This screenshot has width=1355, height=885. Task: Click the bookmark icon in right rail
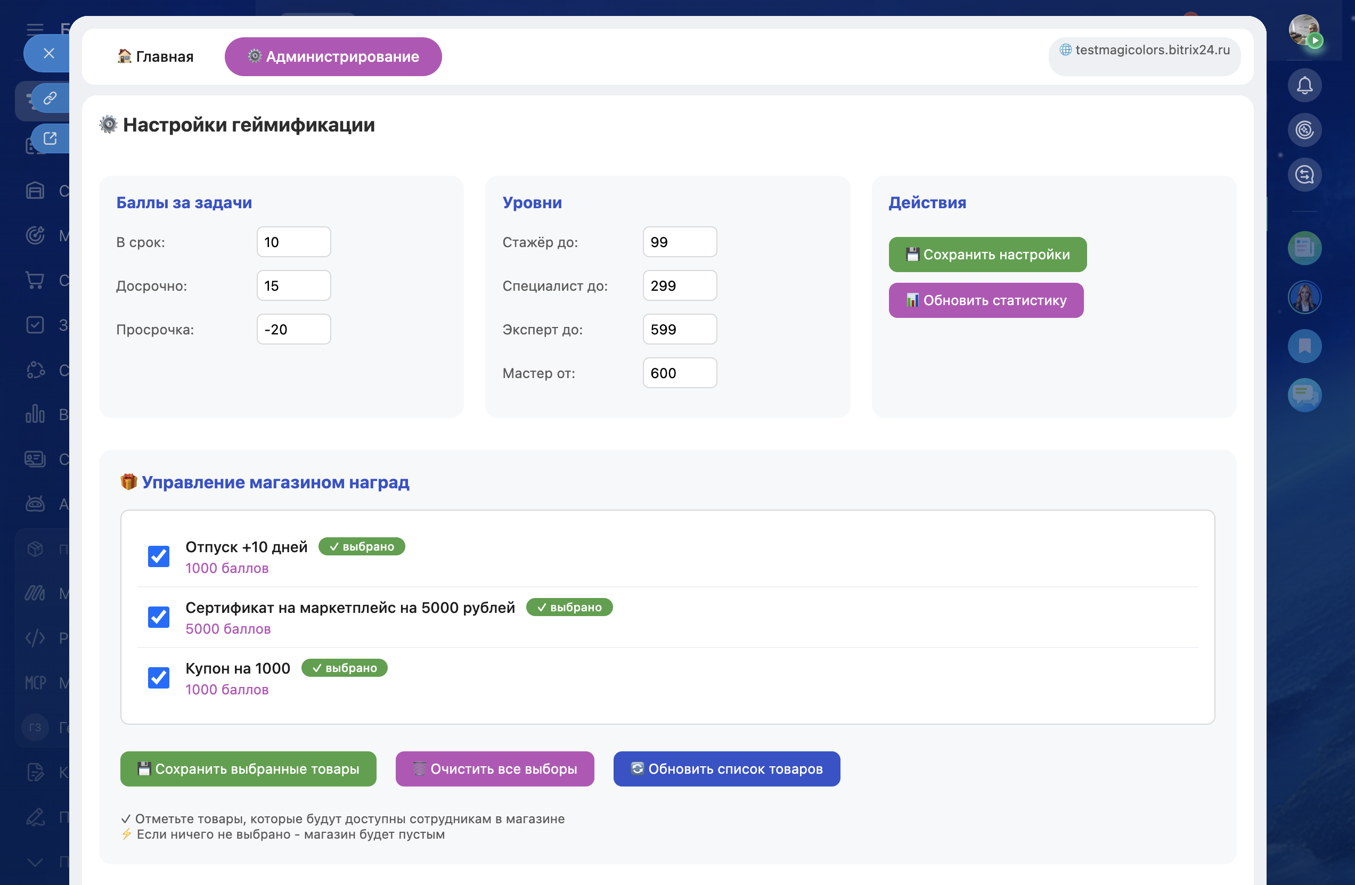[1304, 346]
